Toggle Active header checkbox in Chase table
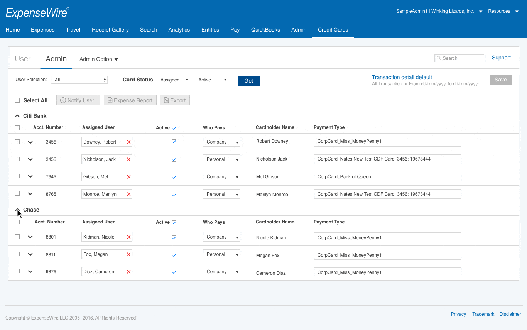Screen dimensions: 527x330 pyautogui.click(x=174, y=223)
